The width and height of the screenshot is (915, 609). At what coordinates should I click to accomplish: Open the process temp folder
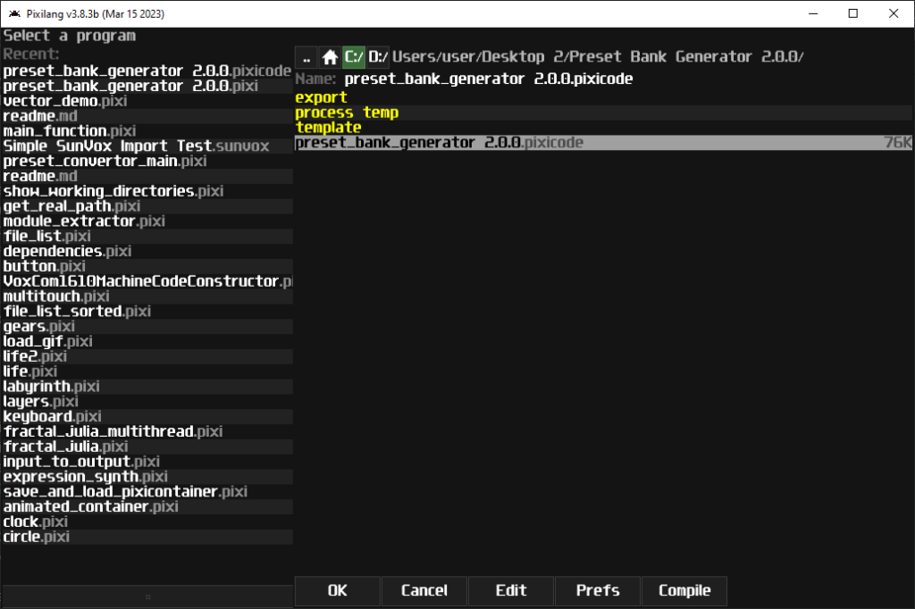[347, 113]
